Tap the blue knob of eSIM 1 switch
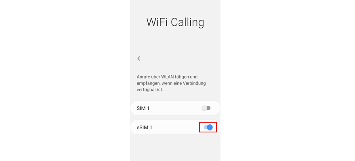This screenshot has height=161, width=355. click(x=210, y=127)
